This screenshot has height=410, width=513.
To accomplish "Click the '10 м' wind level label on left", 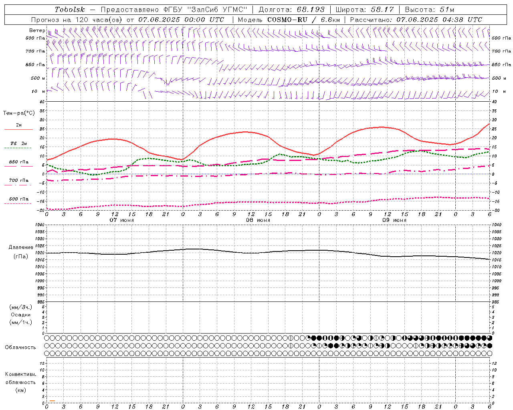I will point(38,92).
